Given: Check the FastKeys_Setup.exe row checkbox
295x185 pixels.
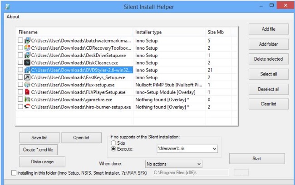Looking at the screenshot, I should [x=20, y=77].
